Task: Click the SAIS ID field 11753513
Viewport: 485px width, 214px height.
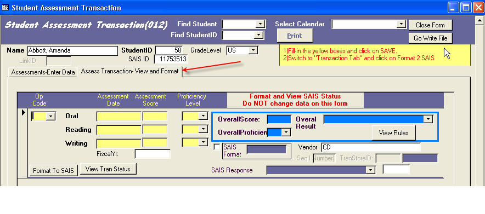Action: pyautogui.click(x=171, y=59)
